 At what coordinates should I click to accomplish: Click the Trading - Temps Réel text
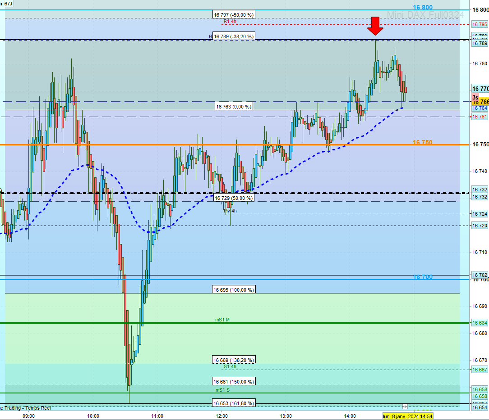tap(28, 408)
